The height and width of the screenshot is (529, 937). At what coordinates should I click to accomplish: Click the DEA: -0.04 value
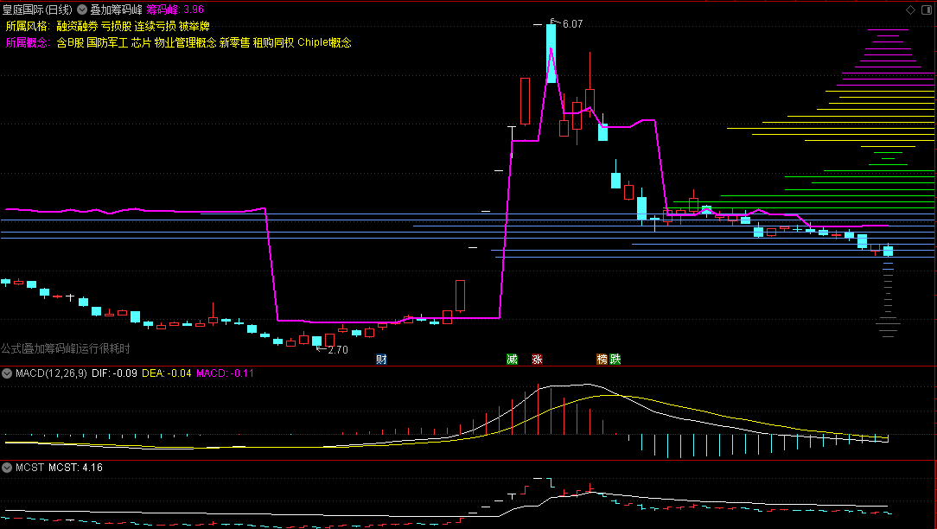click(167, 373)
